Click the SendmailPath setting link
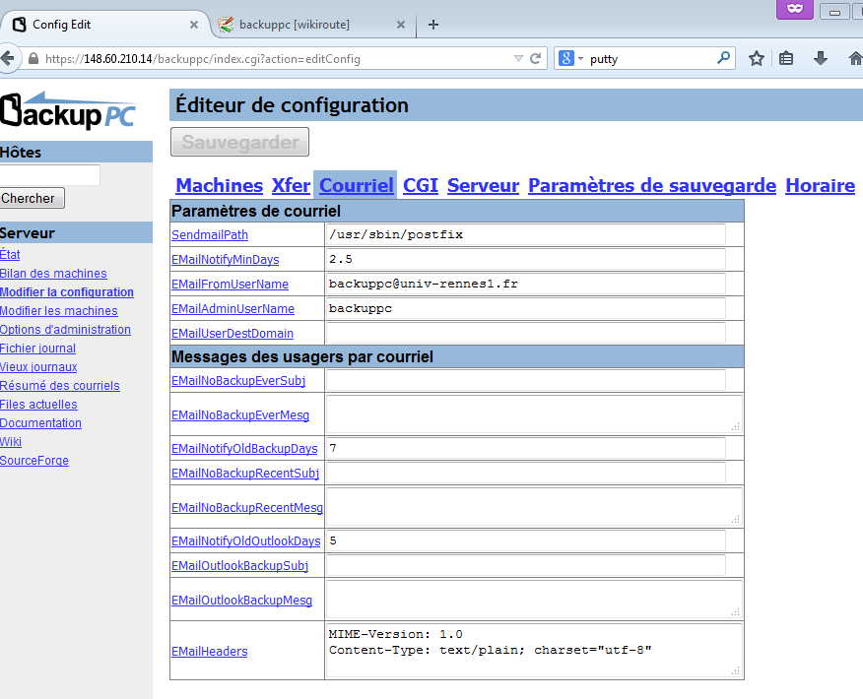Viewport: 863px width, 699px height. [210, 235]
